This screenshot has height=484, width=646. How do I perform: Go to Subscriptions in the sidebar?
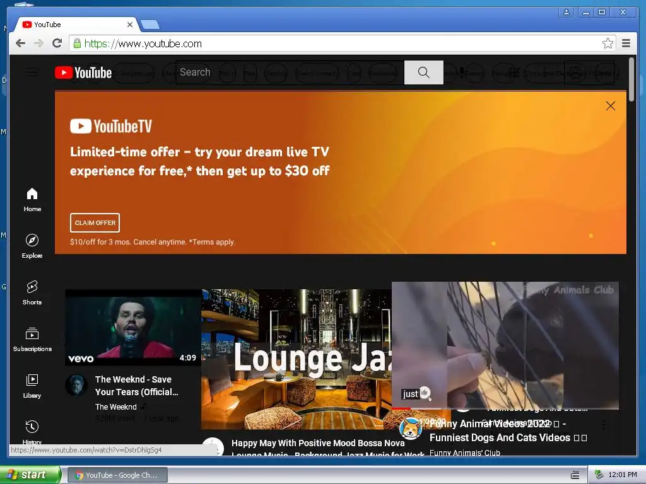tap(32, 340)
